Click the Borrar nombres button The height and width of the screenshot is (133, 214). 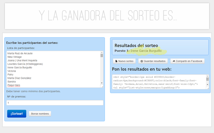point(40,114)
